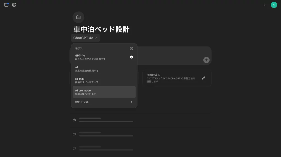Switch to the o1-mini model
Image resolution: width=281 pixels, height=157 pixels.
(104, 80)
